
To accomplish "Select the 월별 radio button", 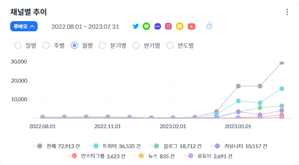I will tap(74, 46).
